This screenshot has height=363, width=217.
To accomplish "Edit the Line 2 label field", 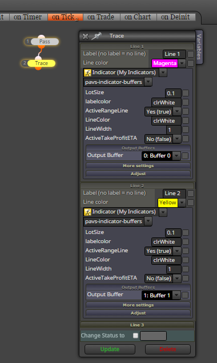I will tap(174, 193).
